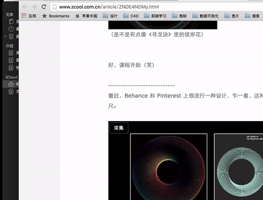Click the paragraph starting 最近，Behance 和 Pinterest
Screen dimensions: 263x200
(186, 101)
